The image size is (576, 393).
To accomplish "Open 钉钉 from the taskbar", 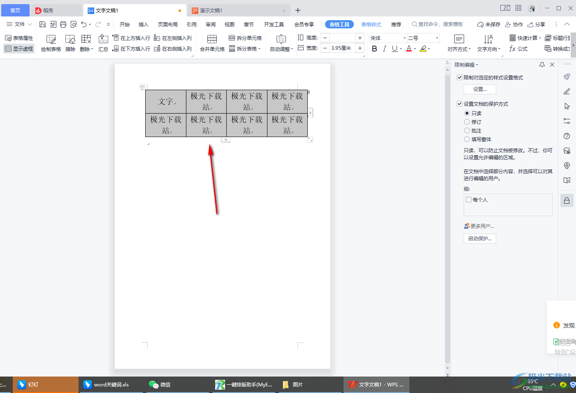I will 45,384.
